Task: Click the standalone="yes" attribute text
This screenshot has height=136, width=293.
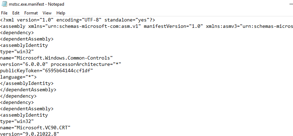Action: (x=127, y=20)
